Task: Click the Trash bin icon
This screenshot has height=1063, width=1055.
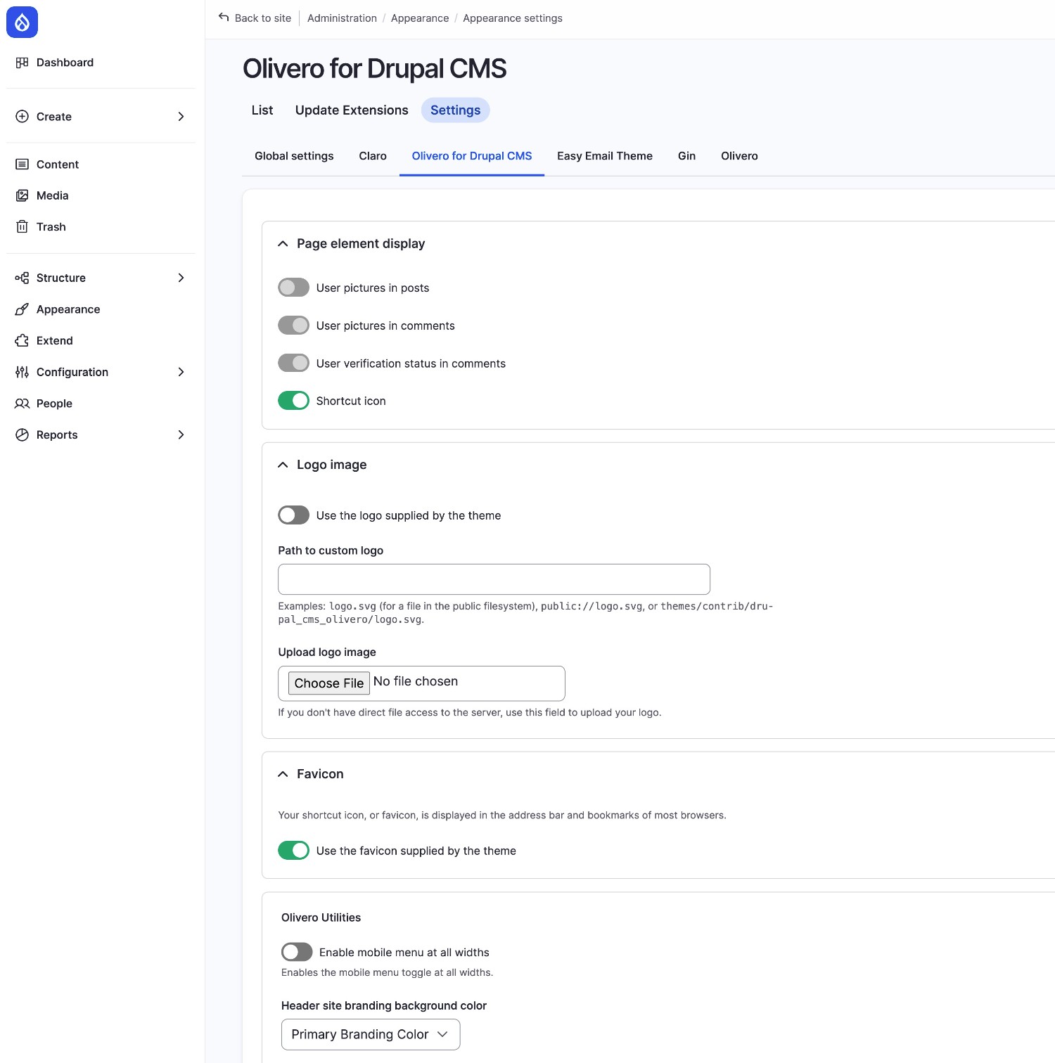Action: click(x=22, y=227)
